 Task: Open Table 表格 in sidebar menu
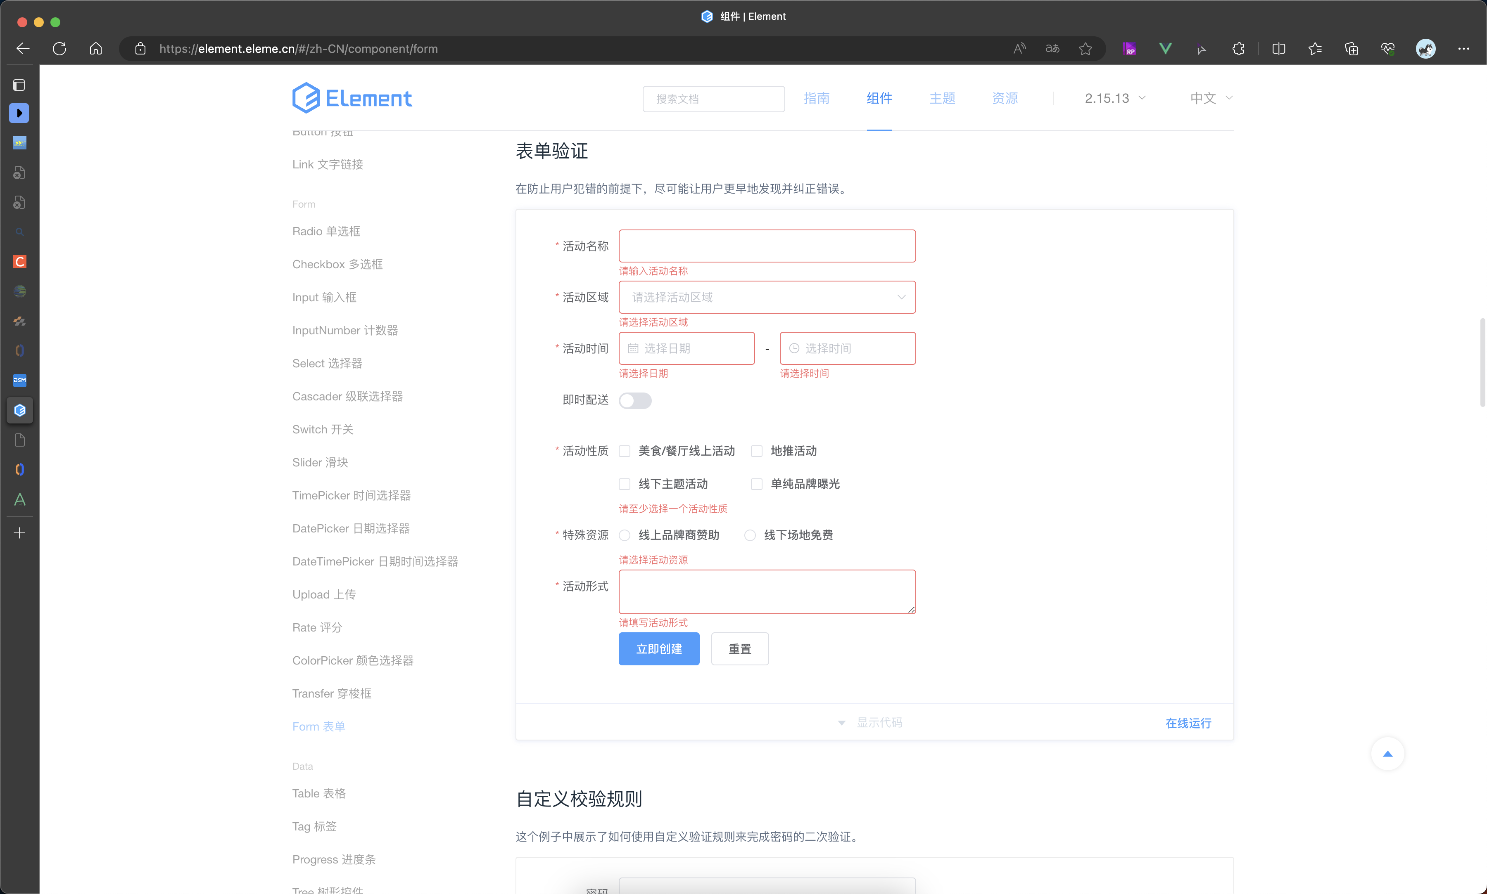319,793
